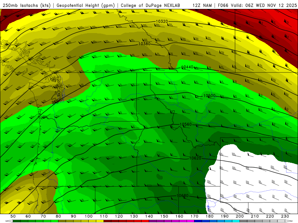Click the 230 value on the color scale
Image resolution: width=298 pixels, height=223 pixels.
285,216
